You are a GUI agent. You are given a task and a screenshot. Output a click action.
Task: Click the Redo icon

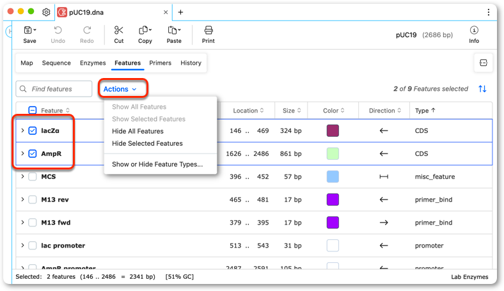pyautogui.click(x=87, y=30)
